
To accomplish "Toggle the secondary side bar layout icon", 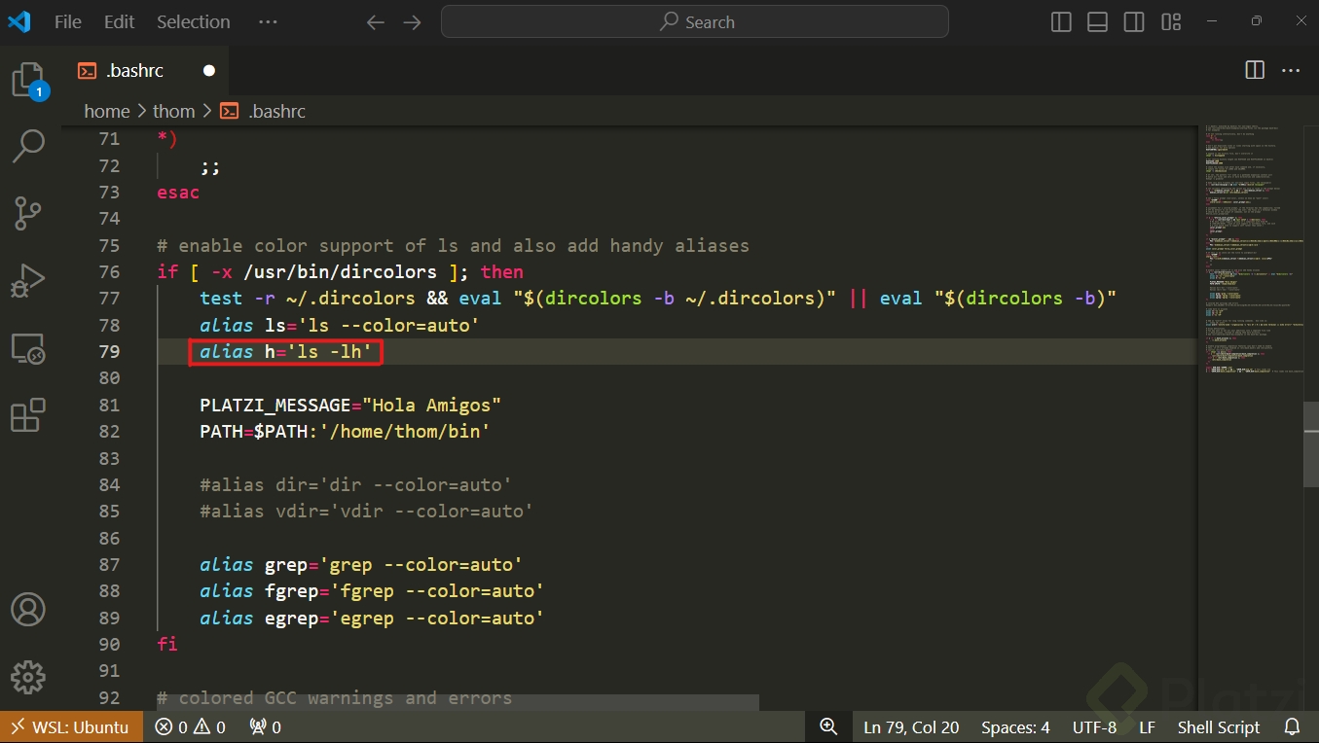I will 1134,22.
